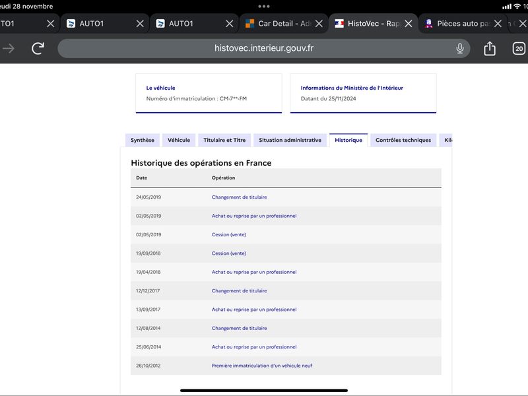Open the tab overview showing 20 tabs

coord(519,48)
